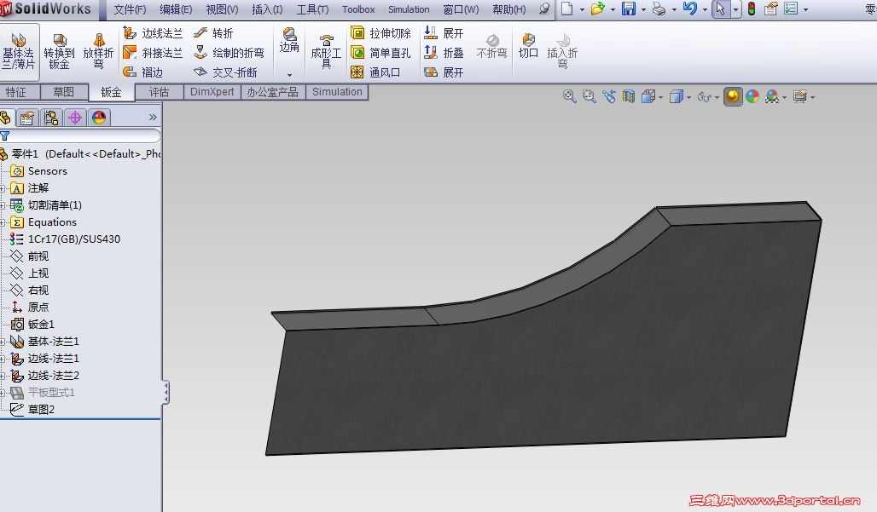Expand the Equations tree node
The height and width of the screenshot is (512, 877).
click(3, 223)
